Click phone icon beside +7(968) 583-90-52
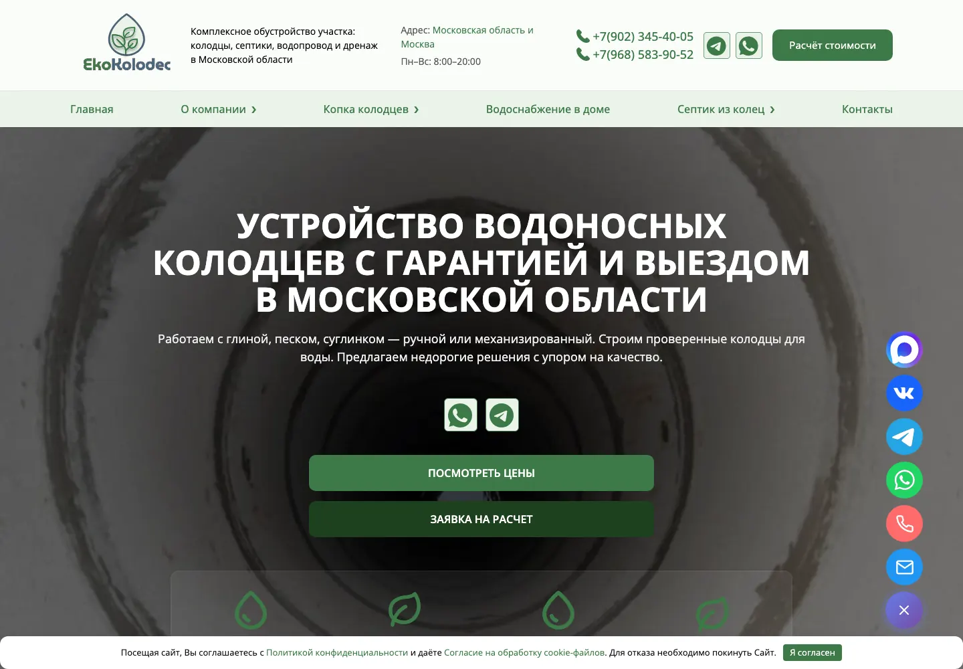The image size is (963, 669). (x=583, y=54)
